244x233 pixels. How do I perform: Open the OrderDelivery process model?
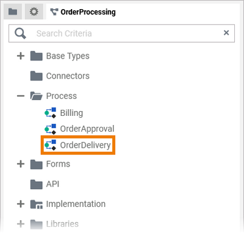coord(78,145)
